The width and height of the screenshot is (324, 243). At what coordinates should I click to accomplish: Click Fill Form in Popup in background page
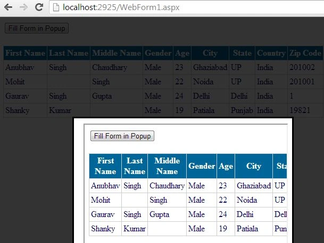[x=37, y=28]
